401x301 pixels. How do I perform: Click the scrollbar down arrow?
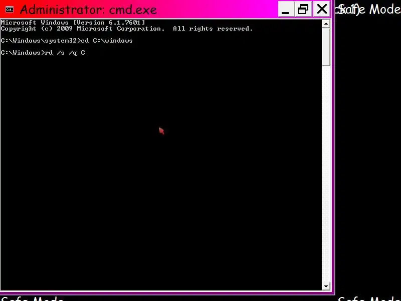tap(326, 286)
